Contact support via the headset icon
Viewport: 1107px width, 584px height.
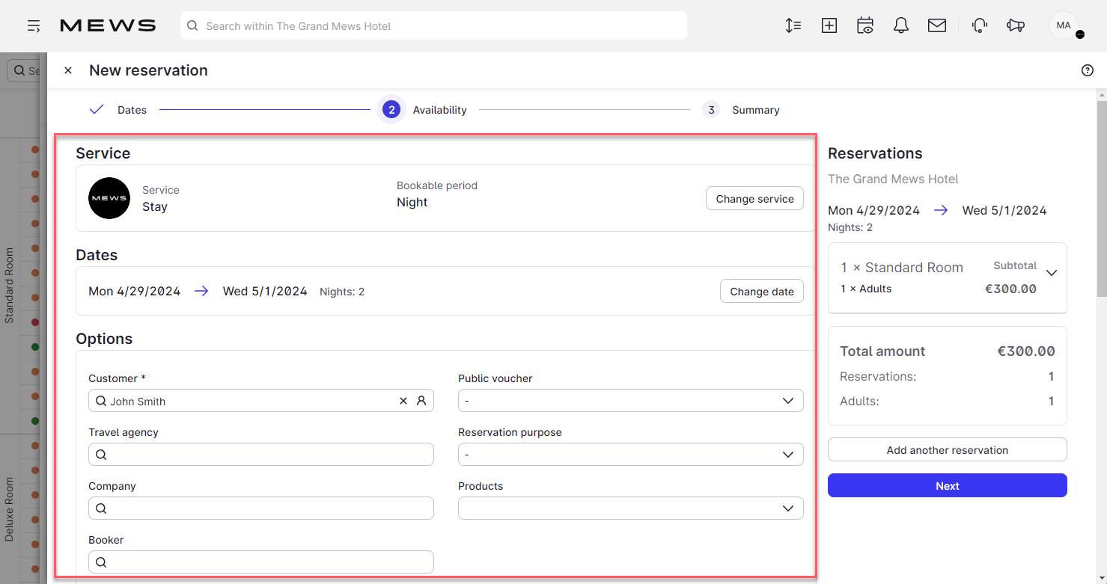coord(980,25)
